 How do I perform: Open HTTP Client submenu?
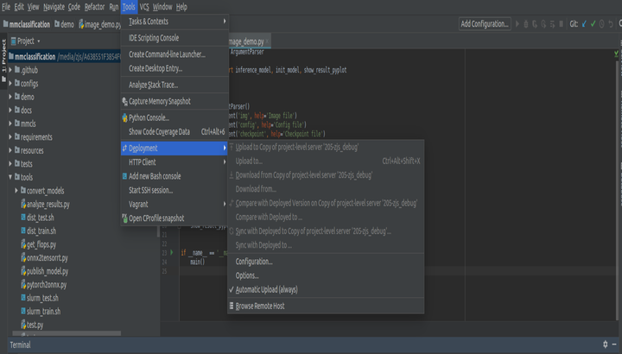pos(175,162)
